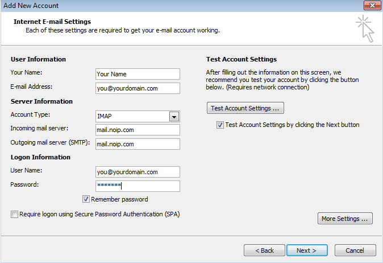This screenshot has width=383, height=263.
Task: Click the Outgoing mail server (SMTP) field
Action: [x=138, y=144]
